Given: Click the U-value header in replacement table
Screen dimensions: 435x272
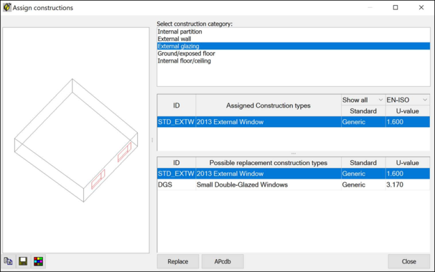Looking at the screenshot, I should 408,163.
